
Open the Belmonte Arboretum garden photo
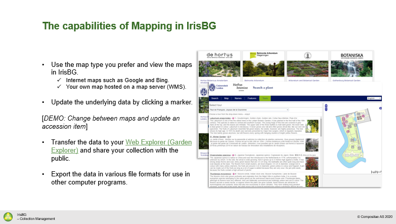click(263, 68)
